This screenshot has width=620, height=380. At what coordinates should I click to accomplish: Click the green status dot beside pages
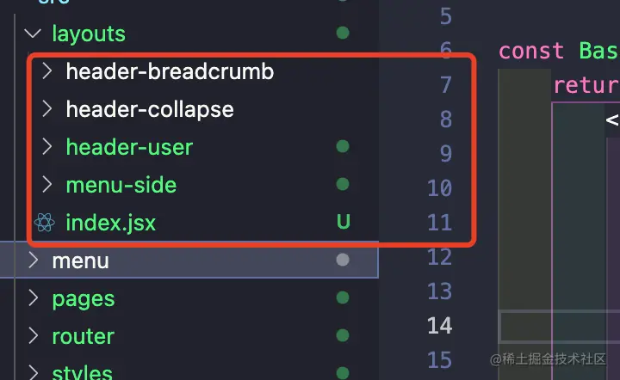[x=343, y=297]
